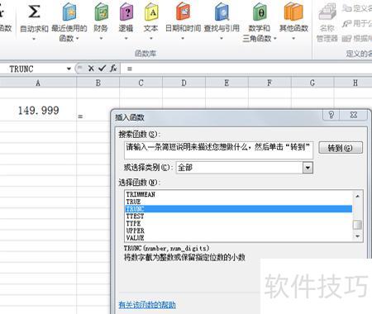Expand the Lookup and Reference dropdown arrow
Viewport: 372px width, 314px height.
point(222,39)
